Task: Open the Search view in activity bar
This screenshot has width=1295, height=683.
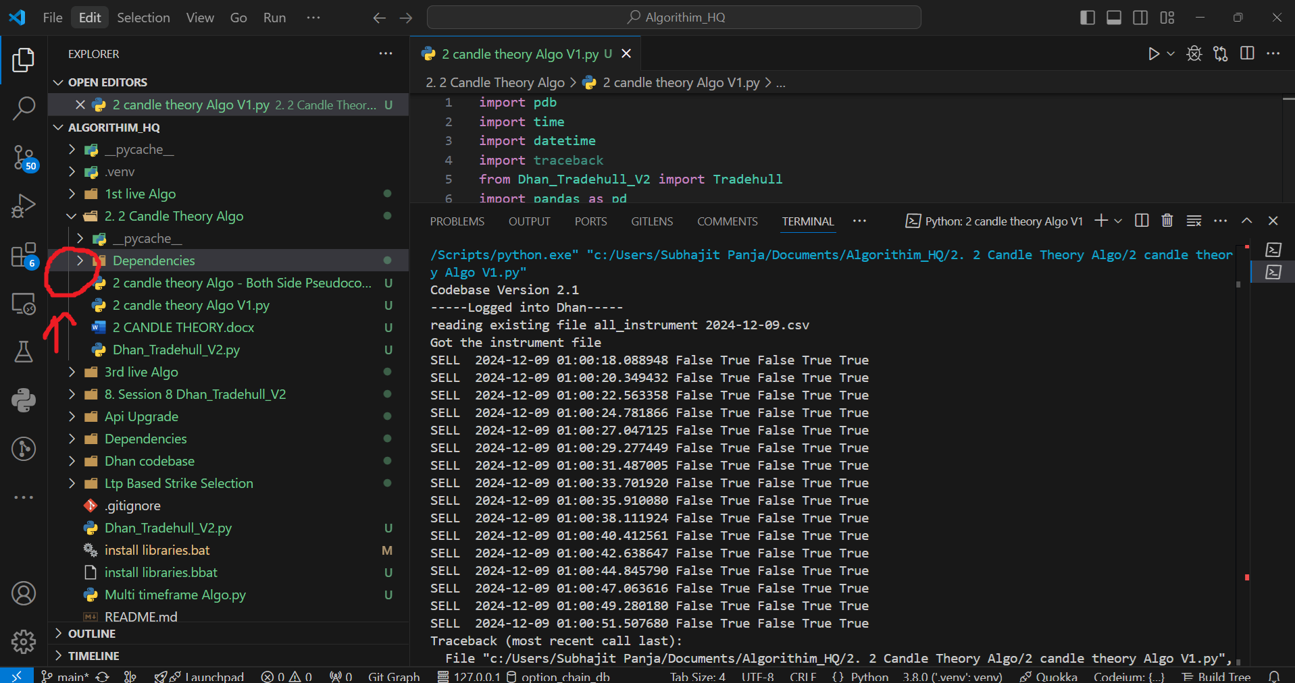Action: (x=24, y=108)
